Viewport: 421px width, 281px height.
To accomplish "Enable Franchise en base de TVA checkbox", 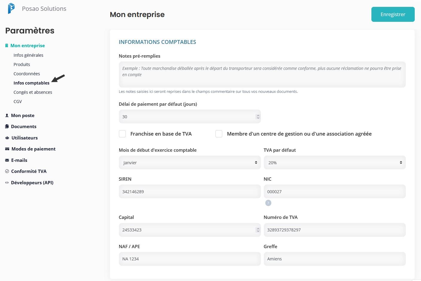I will [x=122, y=134].
